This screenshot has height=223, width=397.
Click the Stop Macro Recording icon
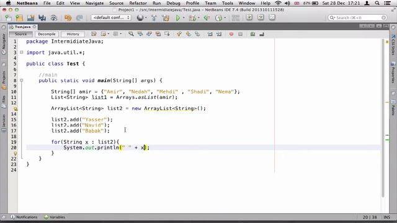click(x=240, y=34)
